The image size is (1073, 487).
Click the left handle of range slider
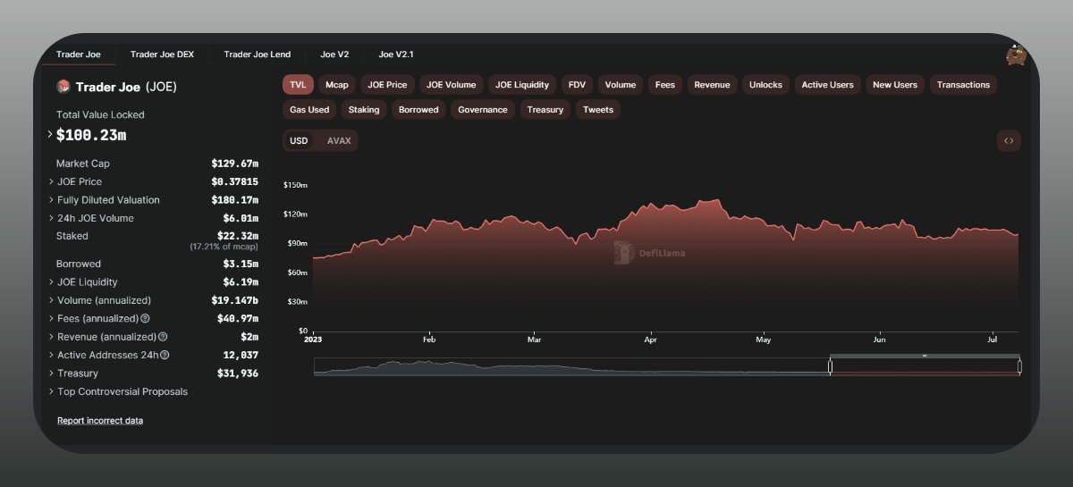point(831,366)
